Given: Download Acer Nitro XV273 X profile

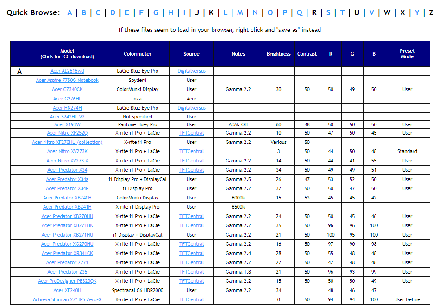Looking at the screenshot, I should click(x=67, y=161).
